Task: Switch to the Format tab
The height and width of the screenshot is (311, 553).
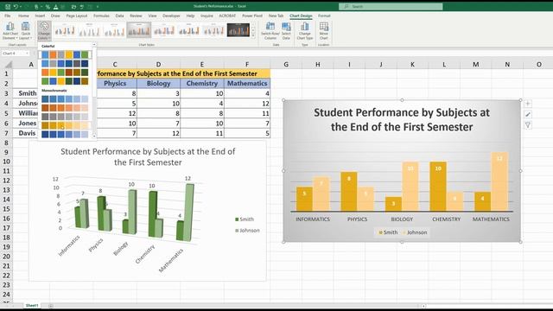Action: tap(324, 16)
